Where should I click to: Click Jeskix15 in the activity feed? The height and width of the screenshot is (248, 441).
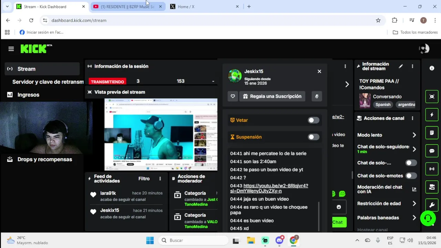point(110,210)
